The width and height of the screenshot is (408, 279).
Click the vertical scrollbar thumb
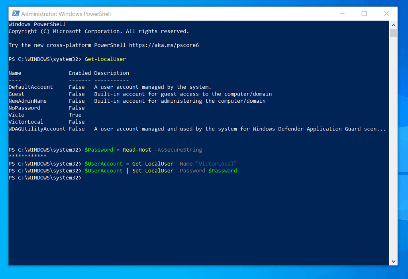tap(393, 33)
